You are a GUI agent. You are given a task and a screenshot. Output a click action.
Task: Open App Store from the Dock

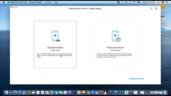93,93
